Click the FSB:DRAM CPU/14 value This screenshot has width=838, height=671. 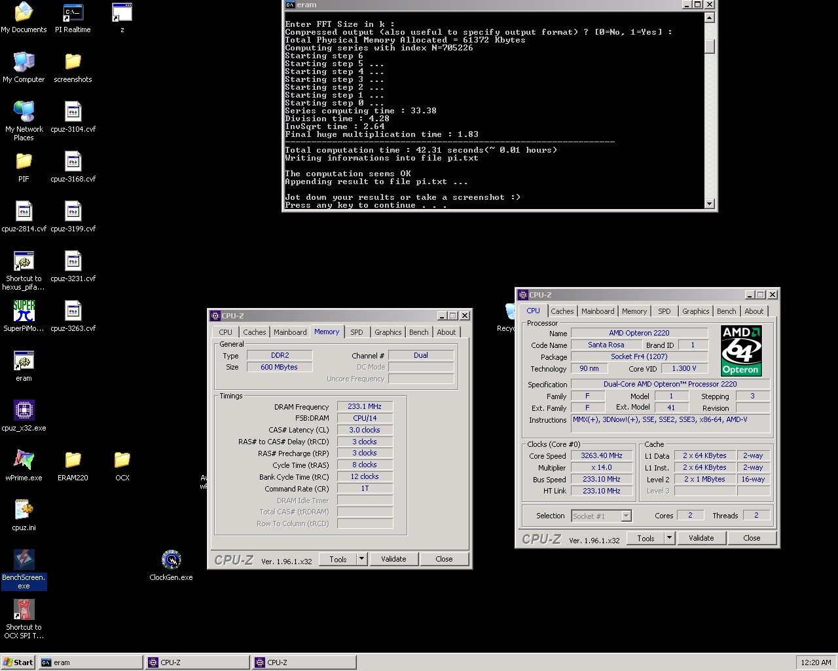tap(365, 418)
